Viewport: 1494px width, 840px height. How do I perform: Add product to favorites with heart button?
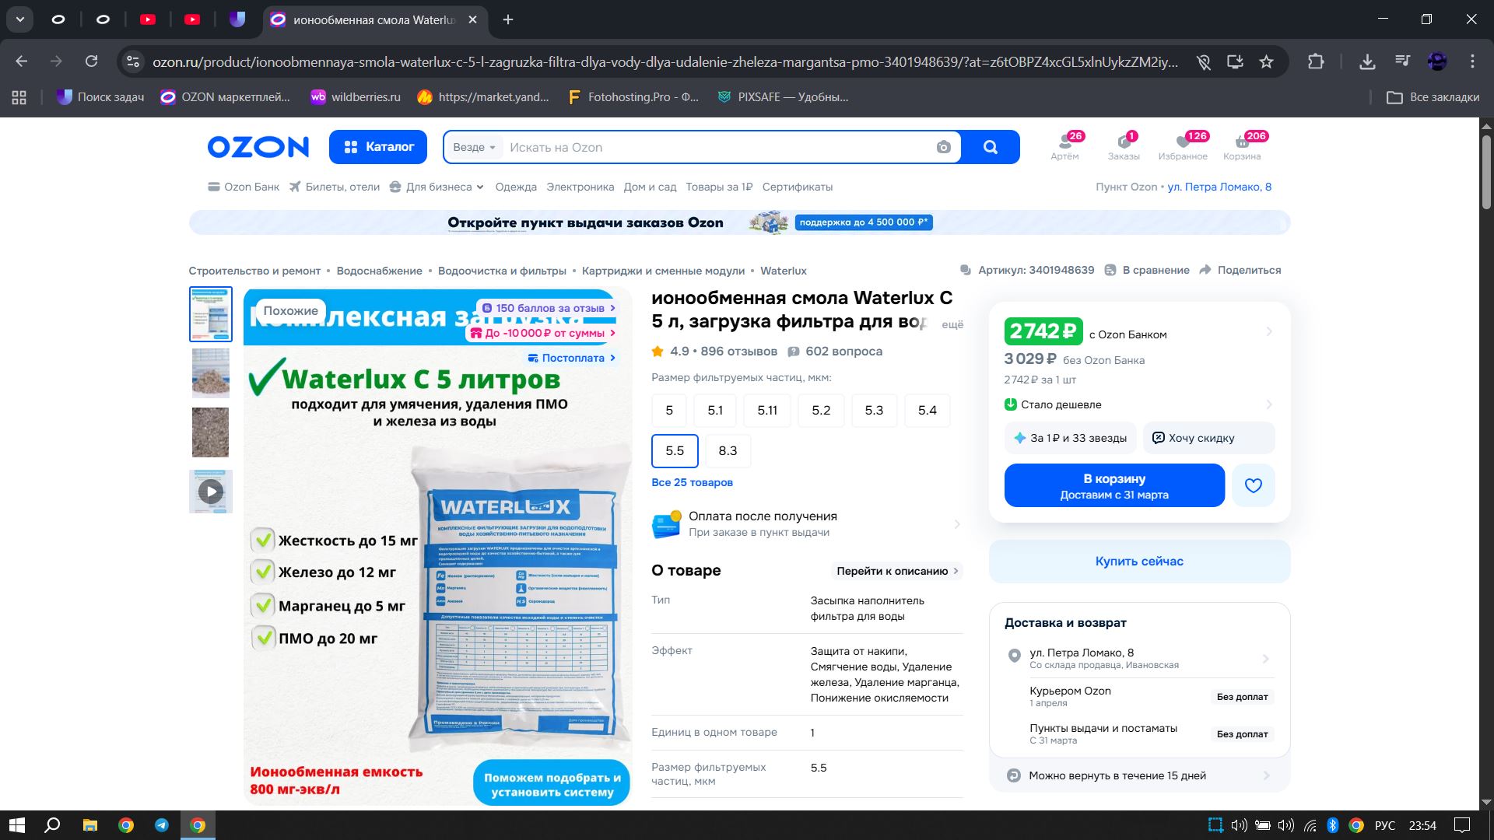pyautogui.click(x=1253, y=485)
